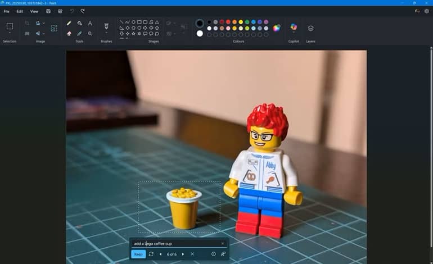Expand the Rotate dropdown arrow

click(x=44, y=23)
